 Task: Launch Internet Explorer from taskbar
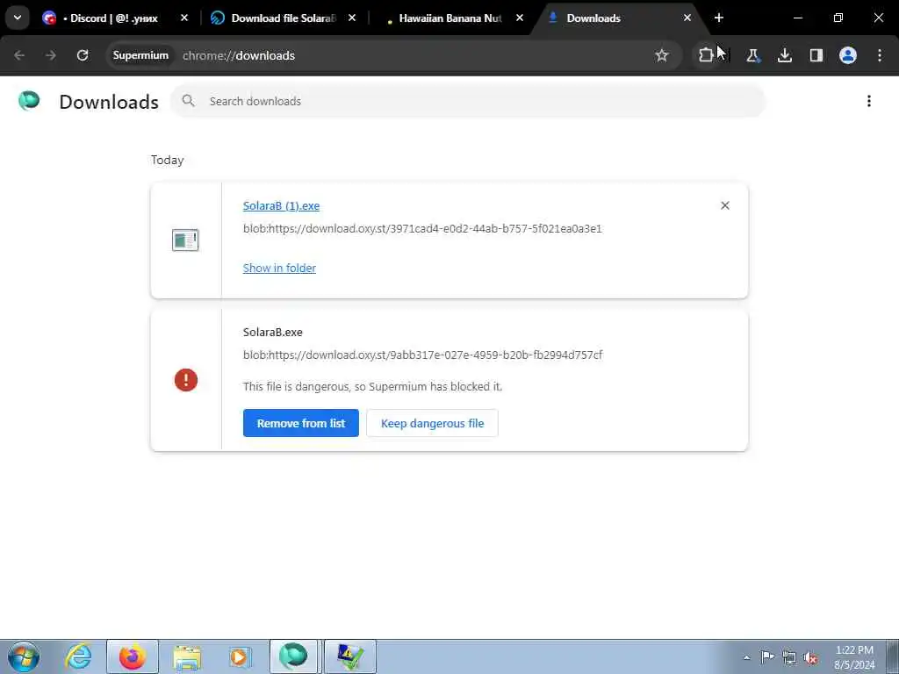pos(78,656)
